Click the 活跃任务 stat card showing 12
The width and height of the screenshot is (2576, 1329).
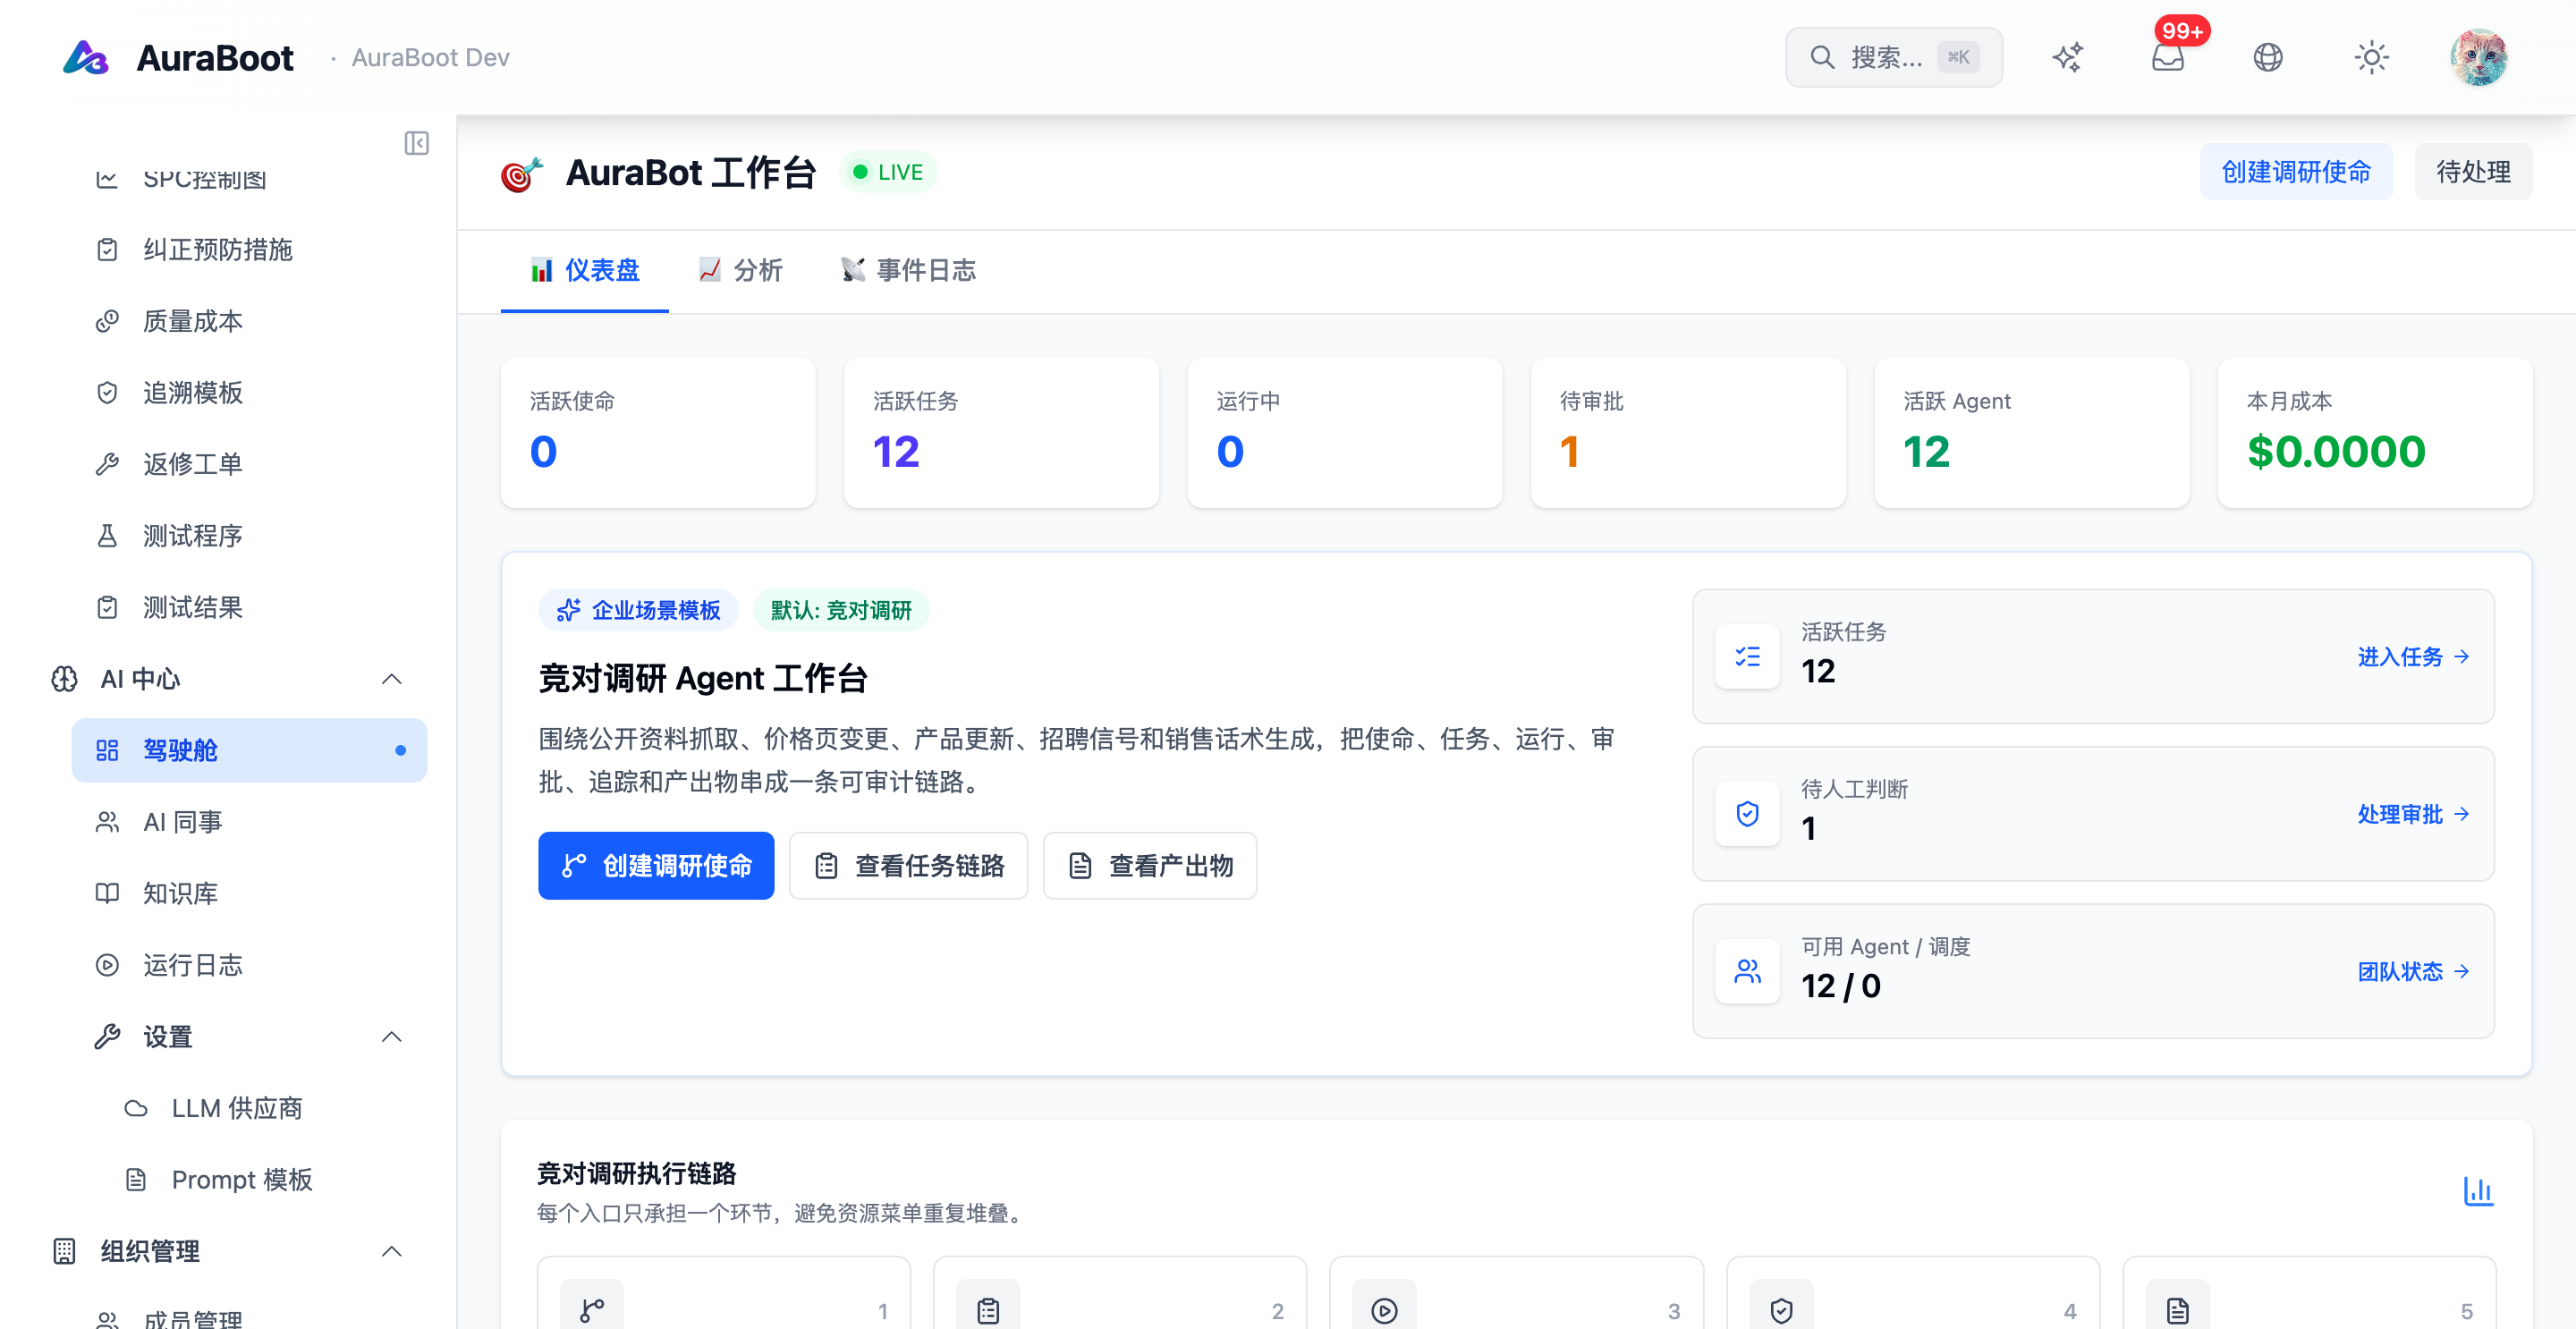(x=1001, y=433)
